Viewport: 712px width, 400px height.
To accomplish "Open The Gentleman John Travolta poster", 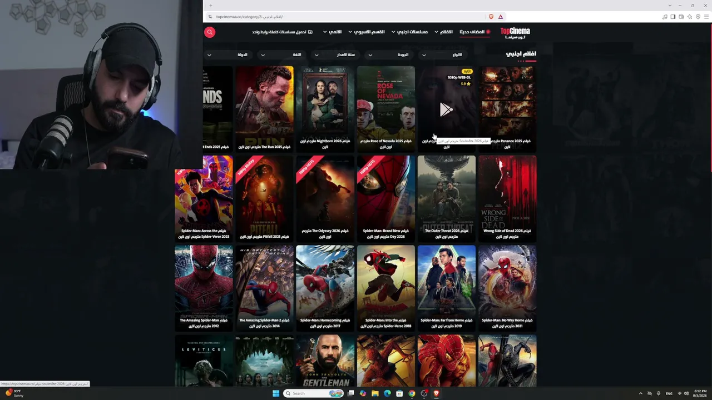I will click(325, 361).
